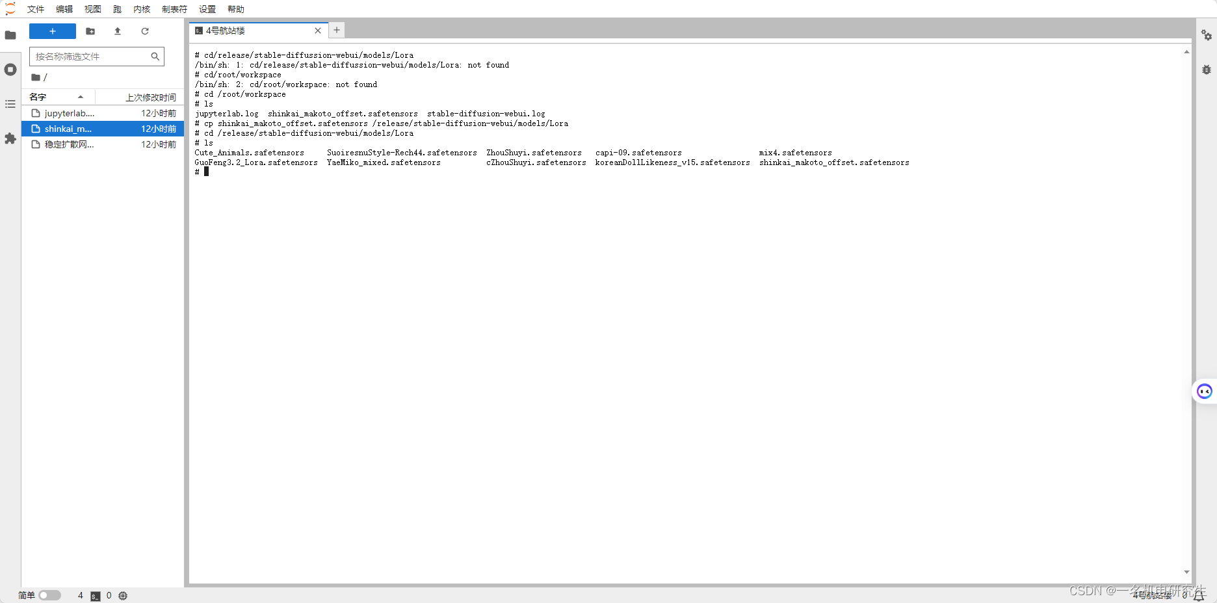Open the running terminals and kernels panel
This screenshot has height=603, width=1217.
[10, 70]
